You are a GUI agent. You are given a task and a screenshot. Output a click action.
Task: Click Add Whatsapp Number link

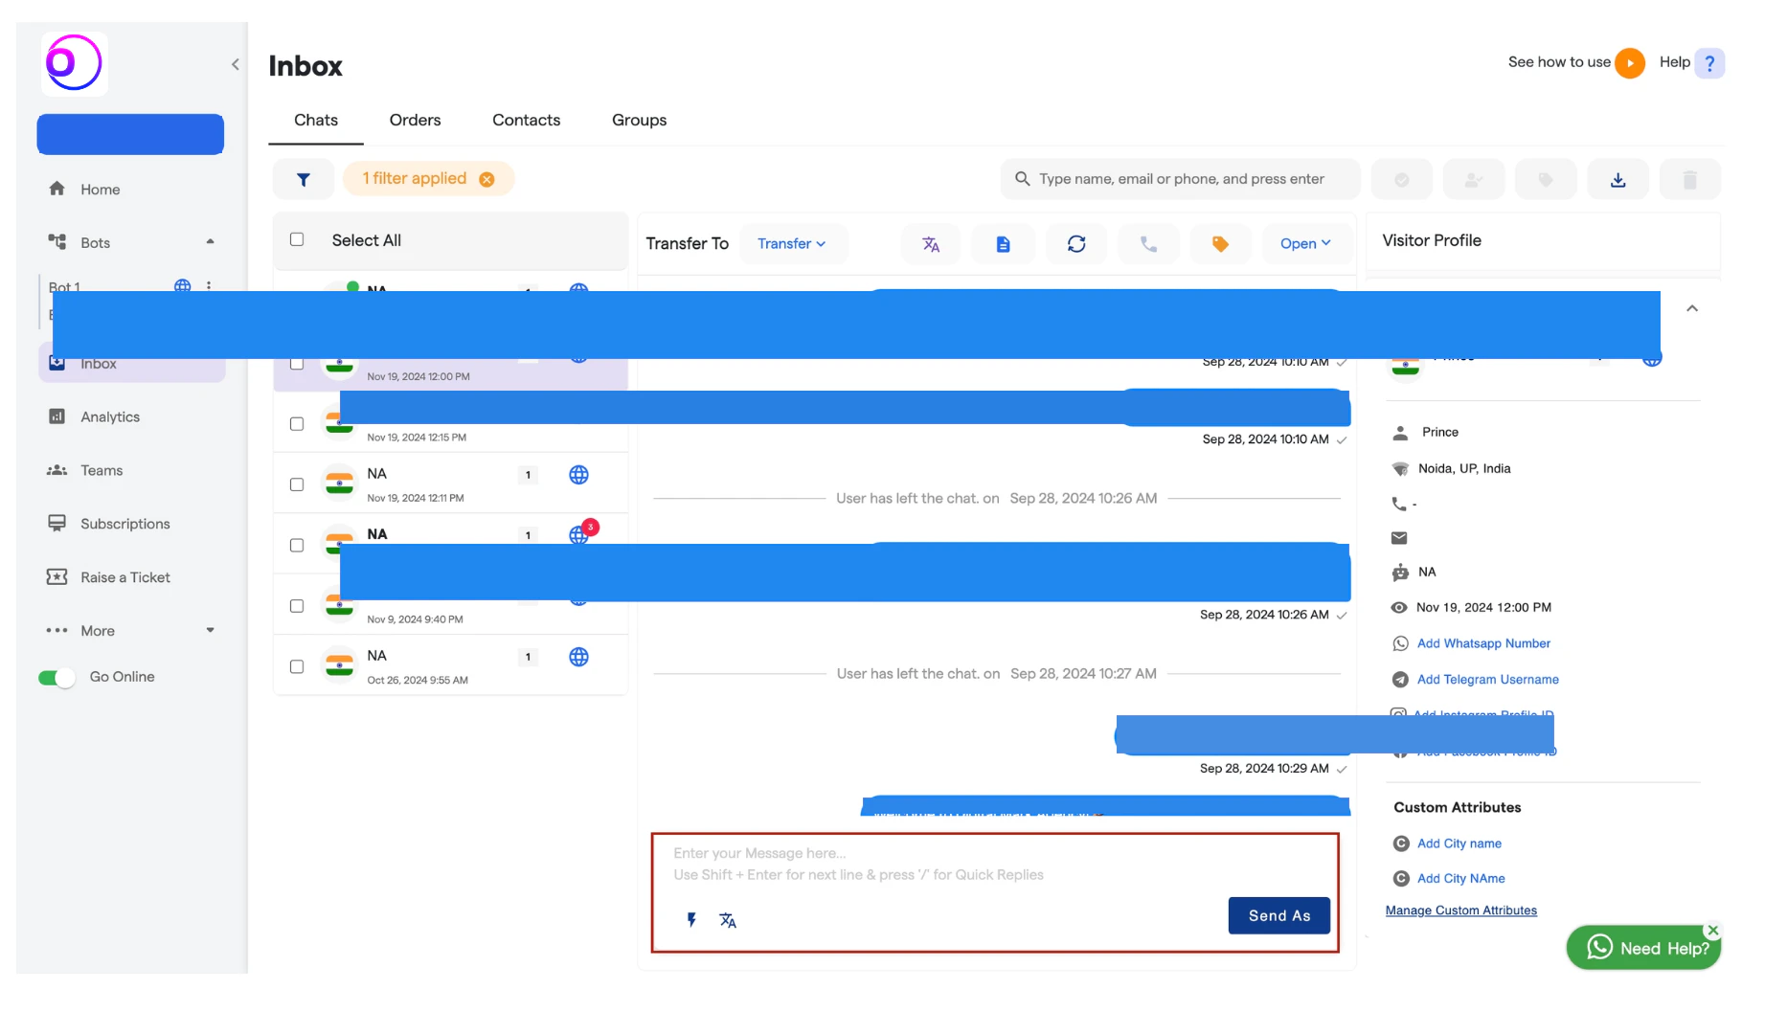coord(1483,643)
